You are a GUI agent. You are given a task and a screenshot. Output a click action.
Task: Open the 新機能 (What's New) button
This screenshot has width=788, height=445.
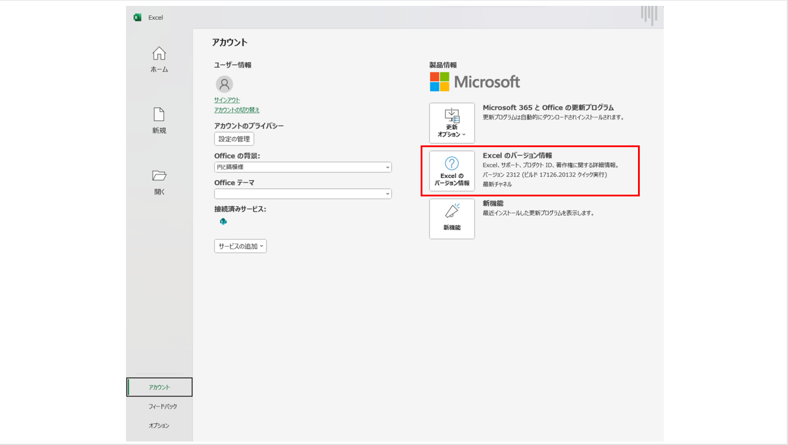pyautogui.click(x=452, y=219)
